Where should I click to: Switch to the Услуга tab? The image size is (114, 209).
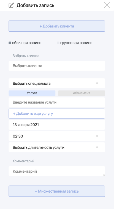pos(32,93)
